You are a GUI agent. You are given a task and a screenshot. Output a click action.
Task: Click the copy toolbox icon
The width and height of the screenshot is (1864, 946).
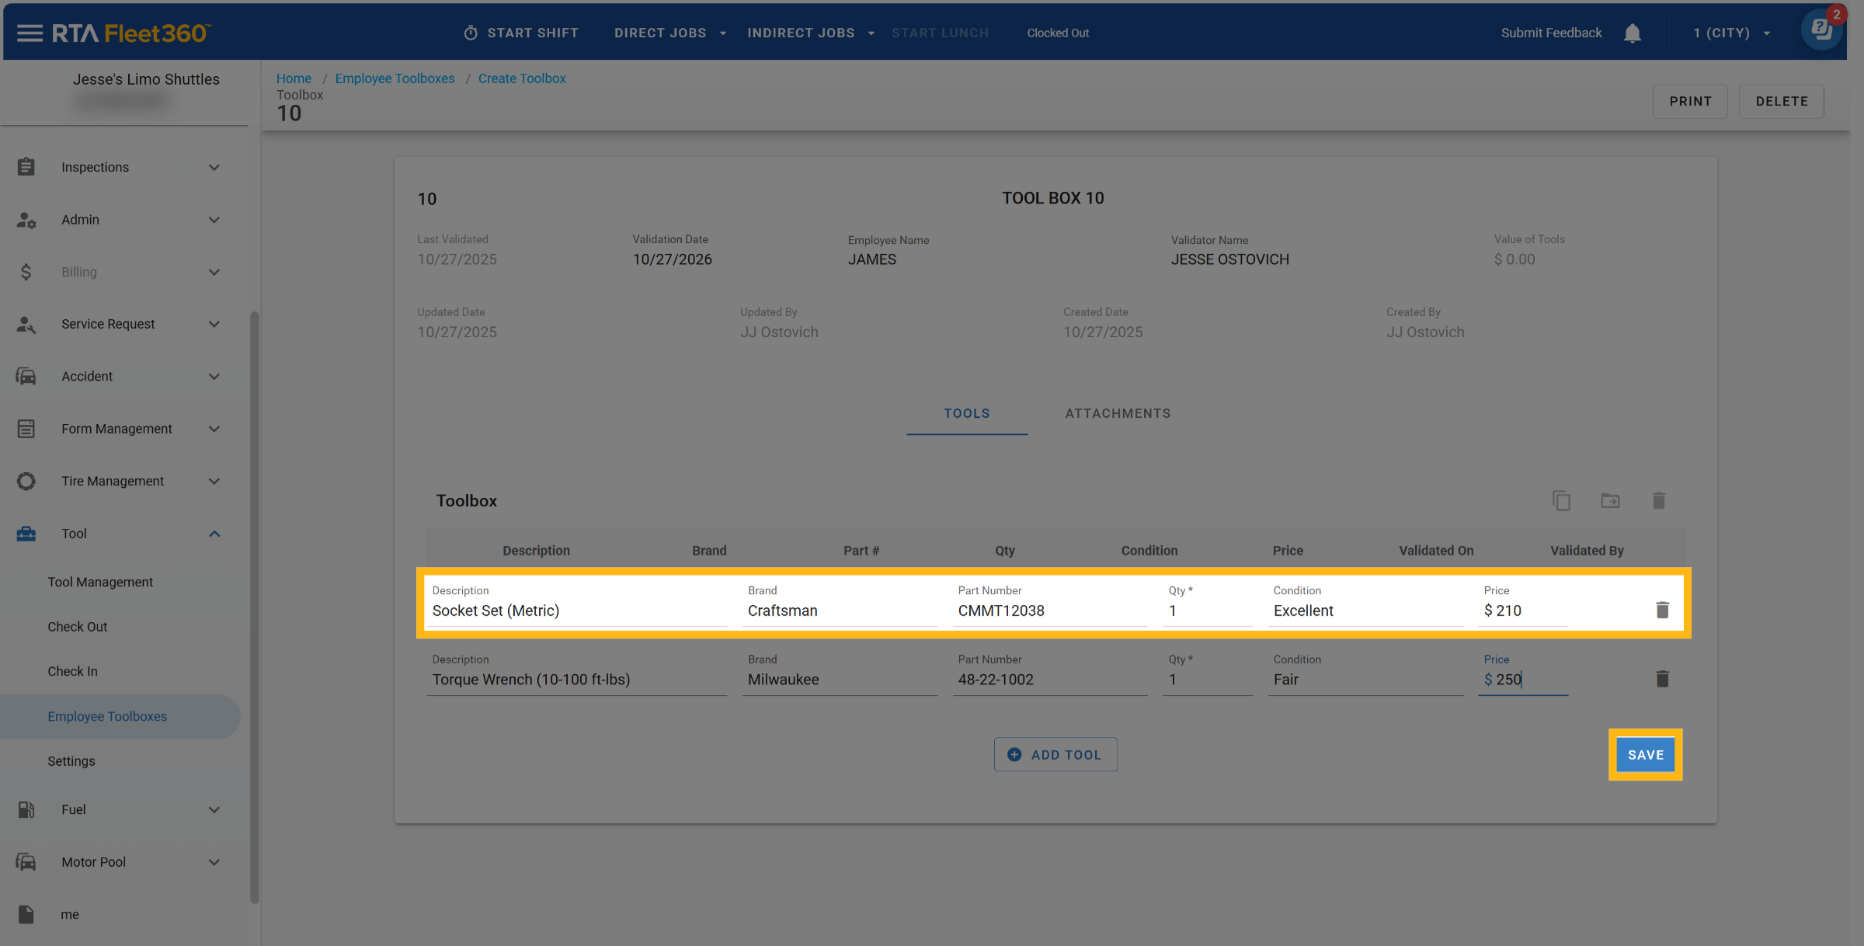pos(1561,501)
